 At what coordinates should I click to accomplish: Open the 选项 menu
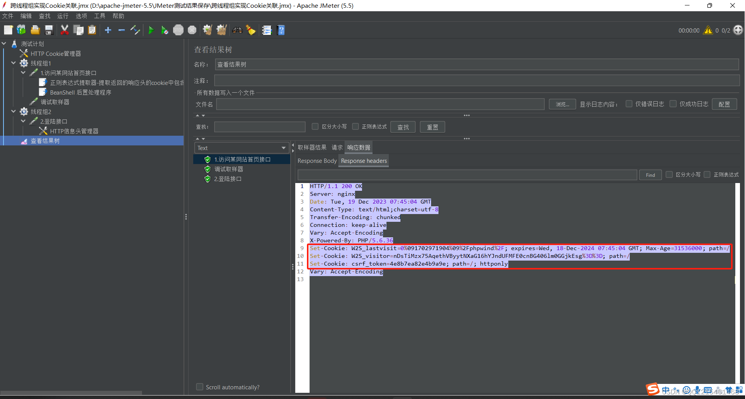click(81, 16)
